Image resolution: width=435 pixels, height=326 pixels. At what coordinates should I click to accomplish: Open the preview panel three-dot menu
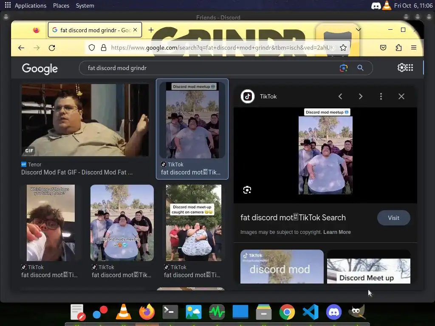[381, 96]
